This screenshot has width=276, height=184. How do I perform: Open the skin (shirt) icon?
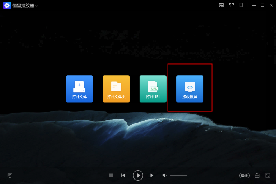[231, 5]
